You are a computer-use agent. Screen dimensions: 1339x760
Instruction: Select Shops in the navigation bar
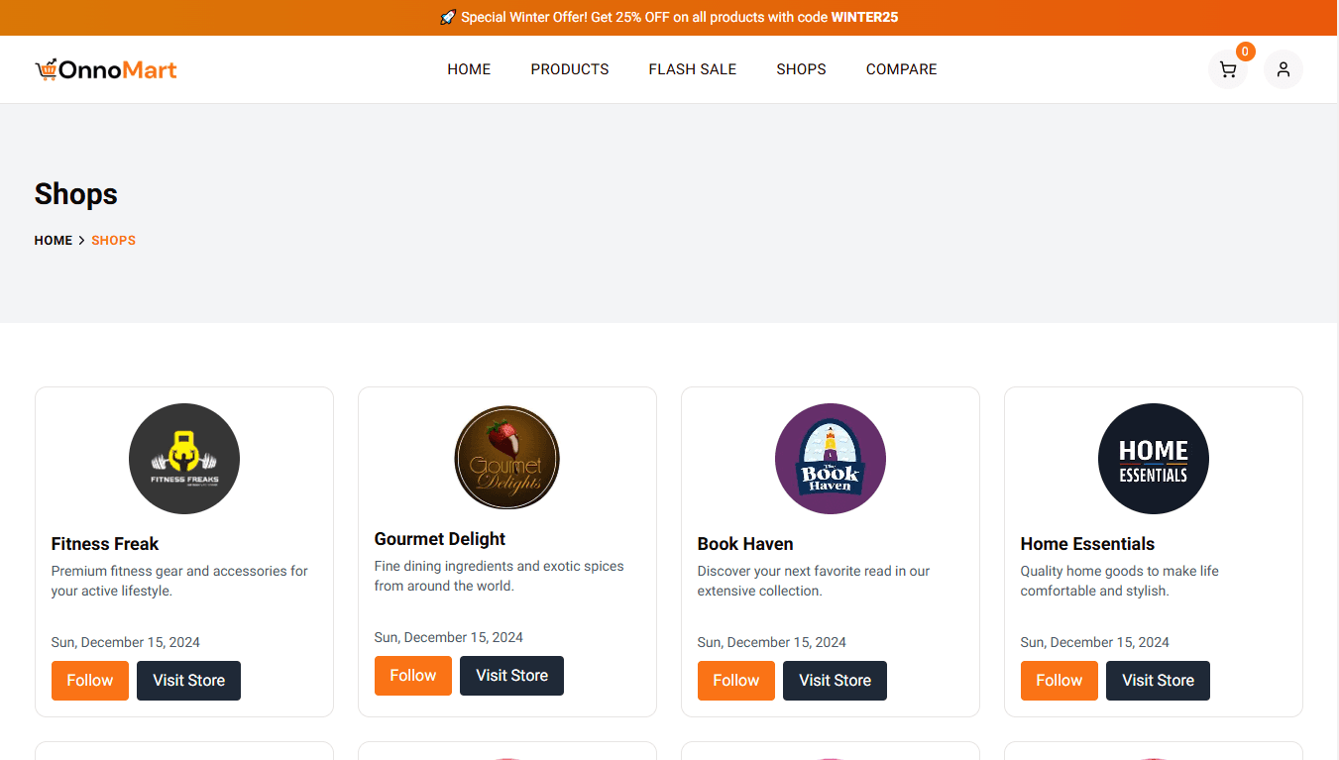pyautogui.click(x=801, y=69)
